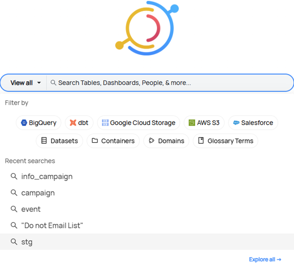Click the DataHub logo
Viewport: 294px width, 269px height.
point(147,28)
